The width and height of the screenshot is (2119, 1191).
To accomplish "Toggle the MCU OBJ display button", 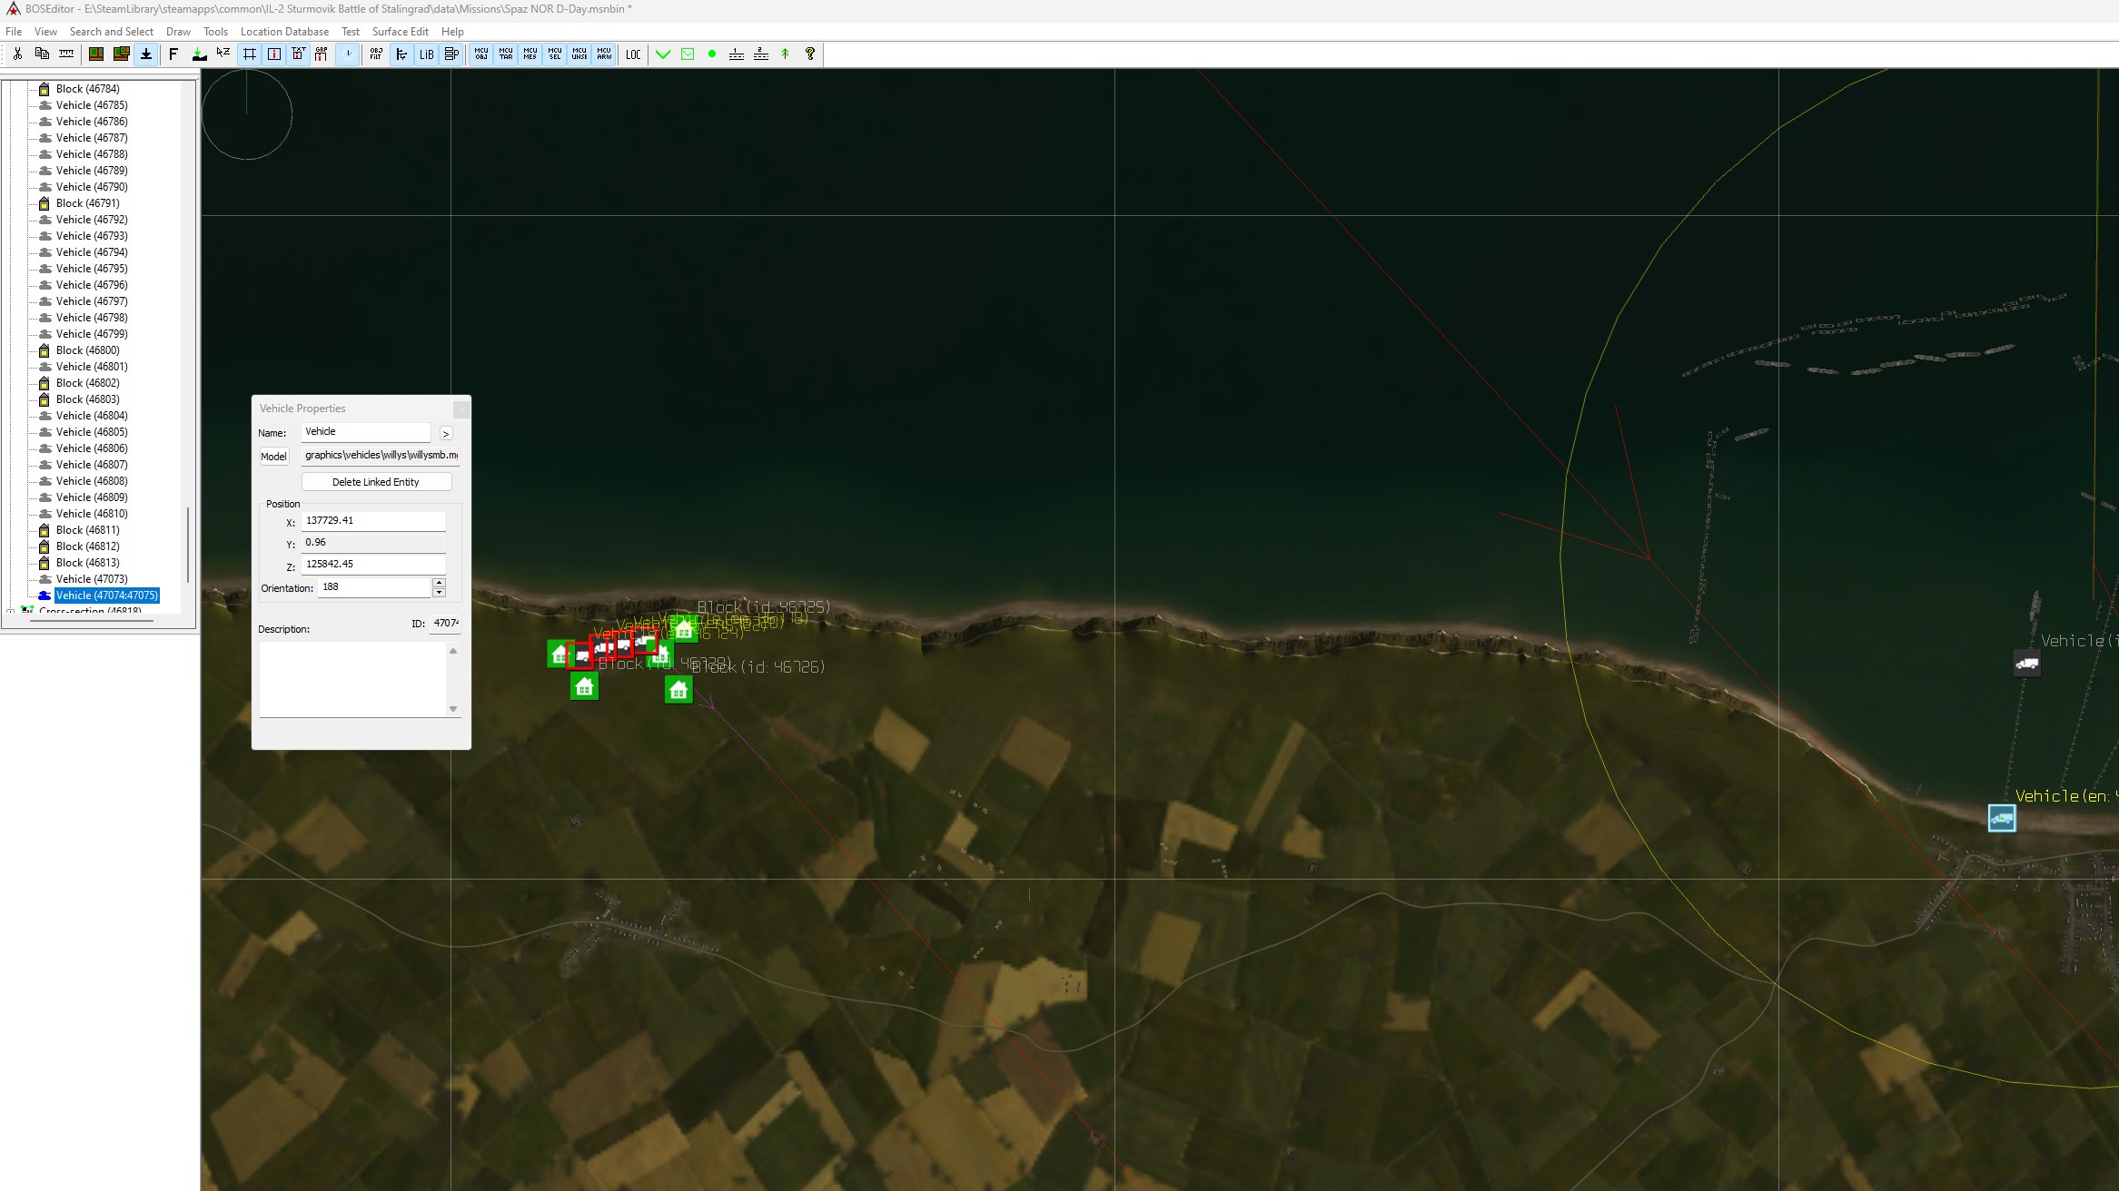I will click(481, 54).
